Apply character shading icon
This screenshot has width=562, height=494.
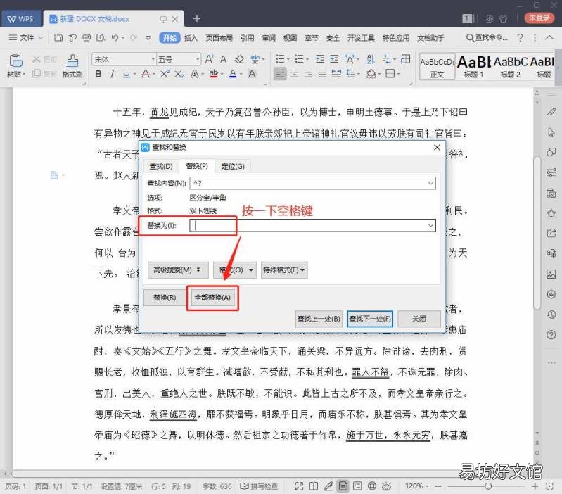(x=252, y=74)
